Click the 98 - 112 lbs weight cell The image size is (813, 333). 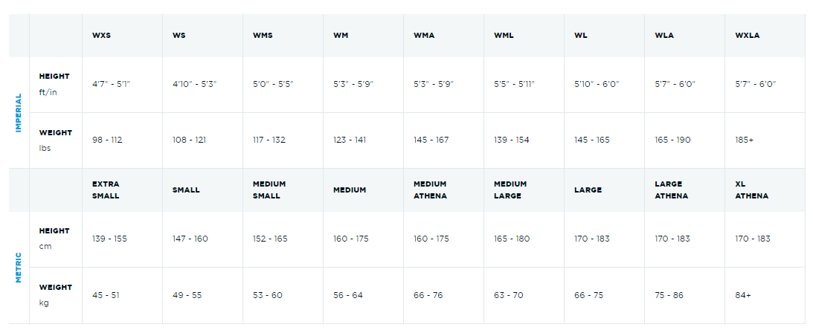pyautogui.click(x=107, y=140)
